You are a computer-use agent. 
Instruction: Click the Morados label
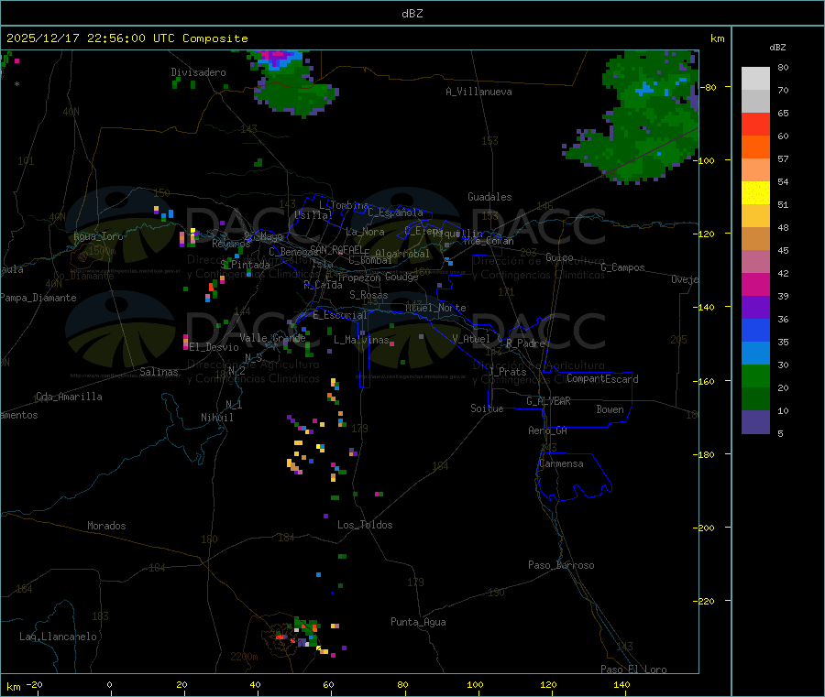(x=106, y=526)
